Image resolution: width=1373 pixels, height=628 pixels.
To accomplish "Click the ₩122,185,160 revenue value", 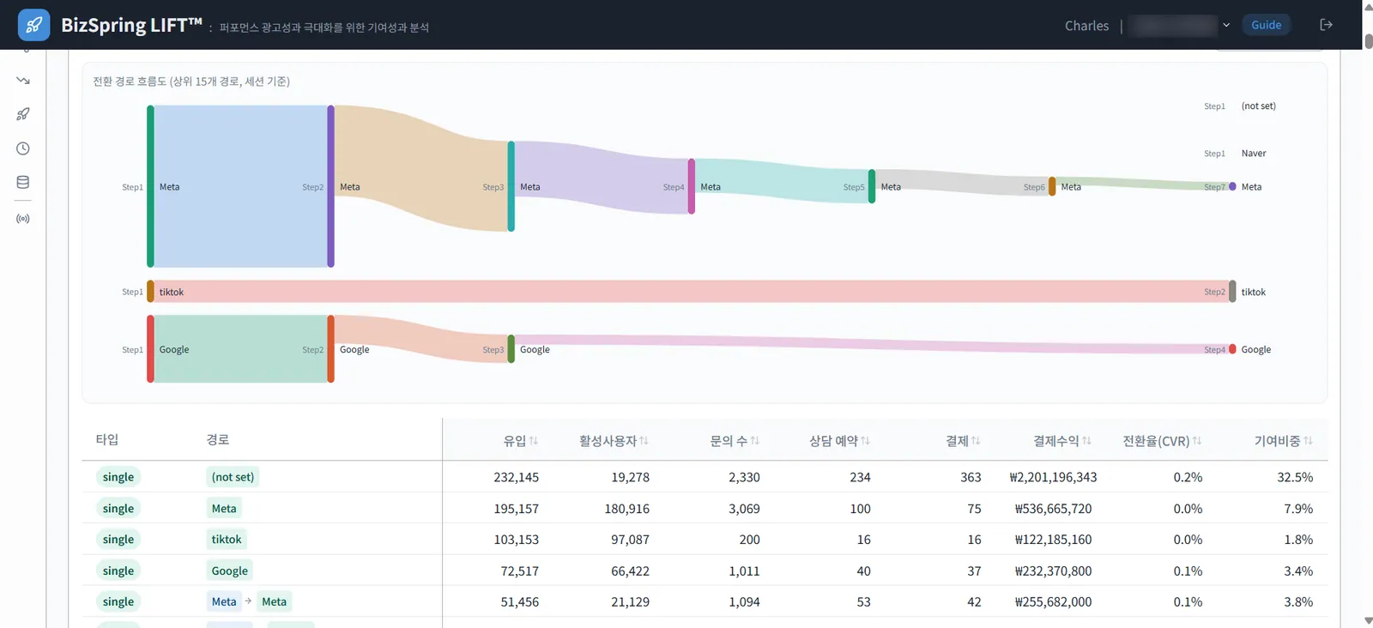I will [x=1053, y=540].
